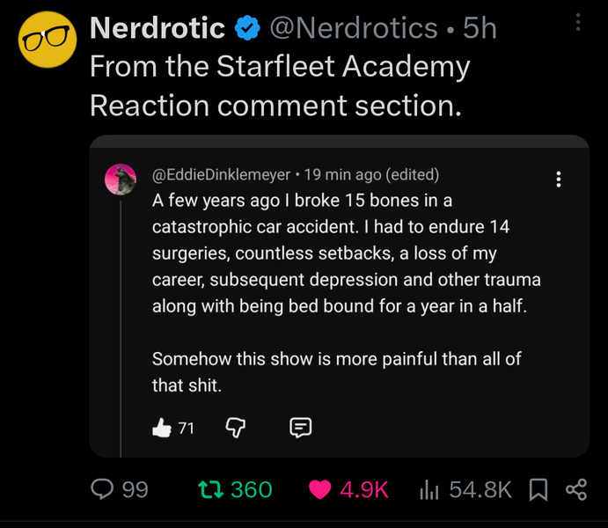Open the tweet's three-dot more options menu
Viewport: 608px width, 528px height.
[x=578, y=22]
